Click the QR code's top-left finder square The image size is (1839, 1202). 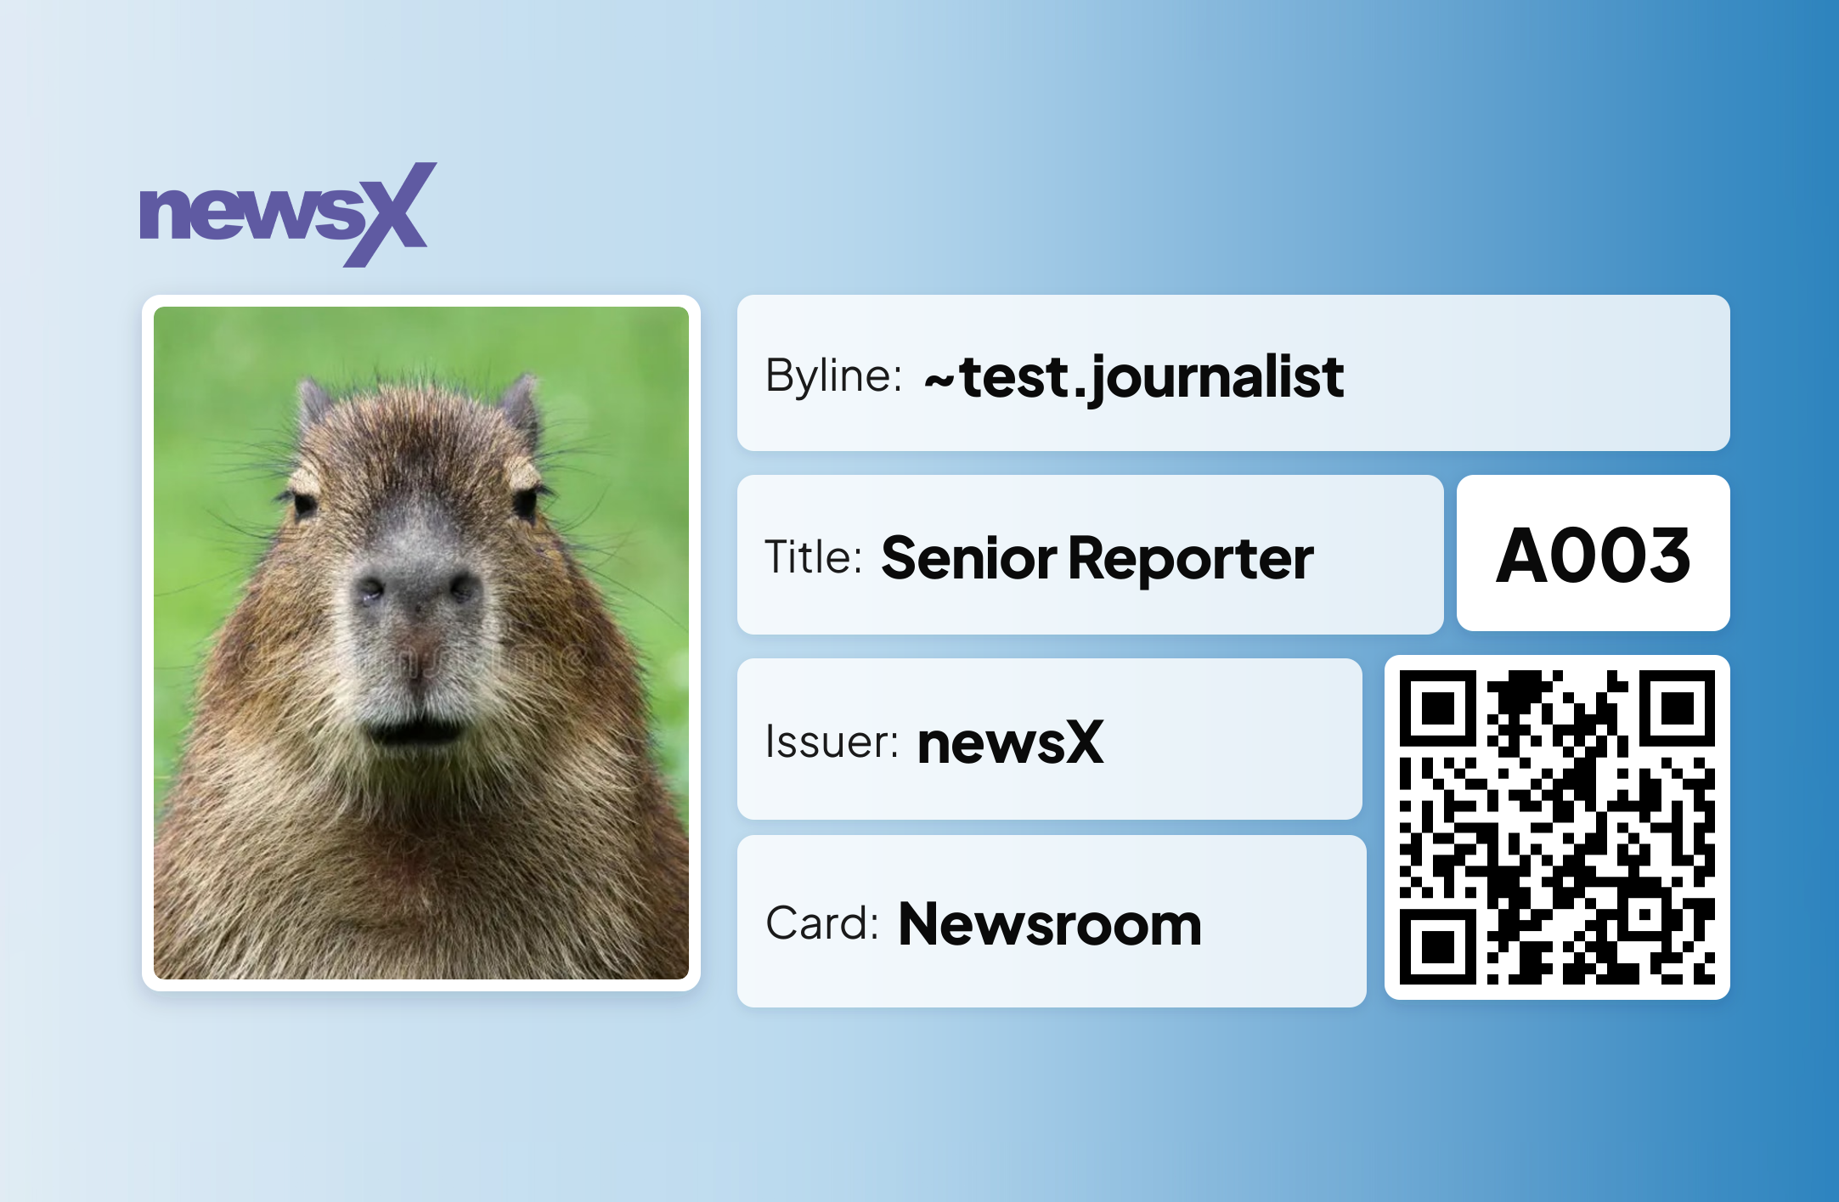point(1437,708)
